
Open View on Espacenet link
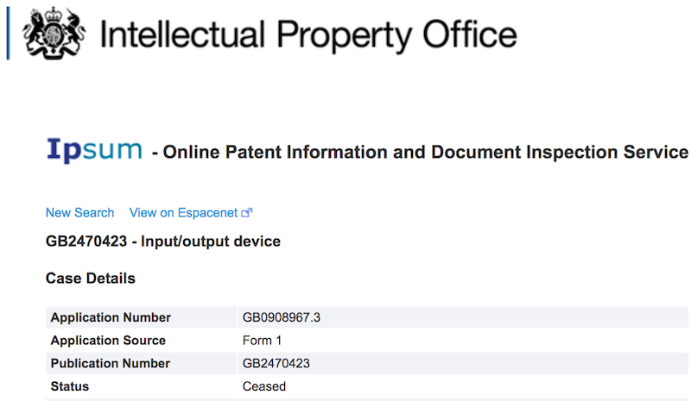[191, 213]
